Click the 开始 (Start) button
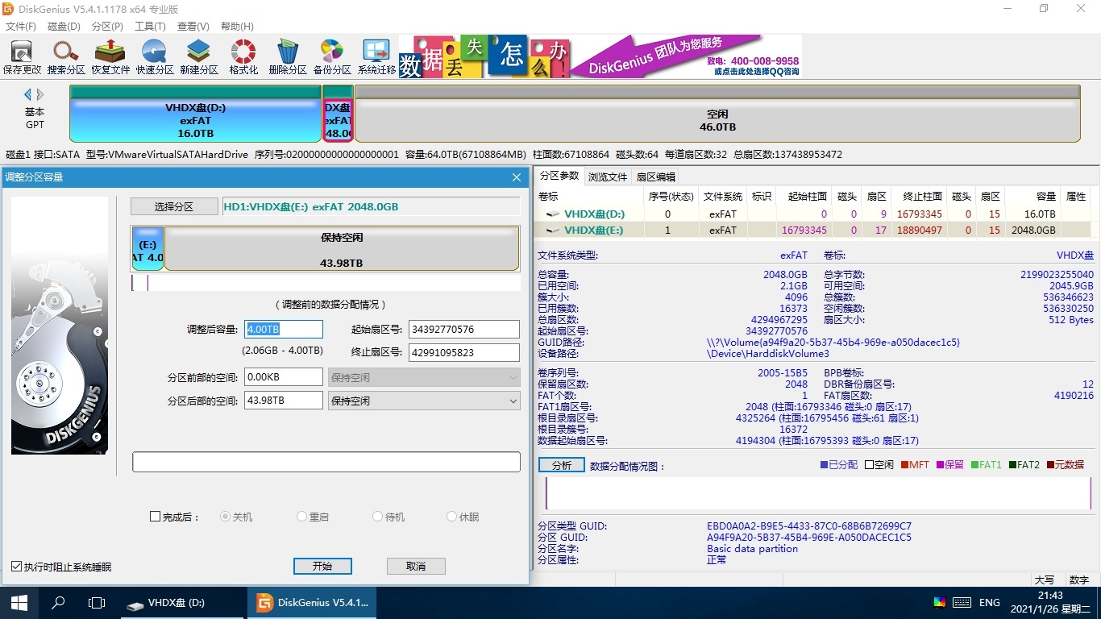 pos(322,566)
